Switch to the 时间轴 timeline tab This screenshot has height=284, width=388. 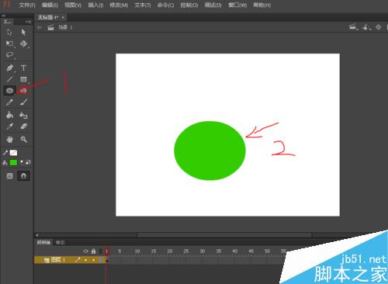[43, 242]
